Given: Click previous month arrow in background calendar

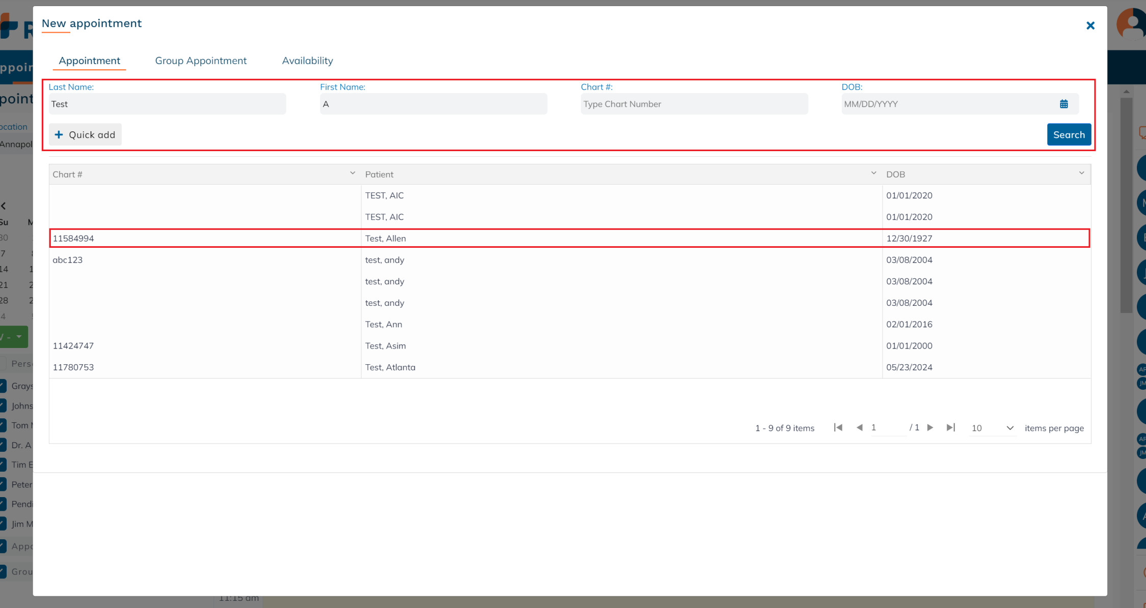Looking at the screenshot, I should coord(4,206).
